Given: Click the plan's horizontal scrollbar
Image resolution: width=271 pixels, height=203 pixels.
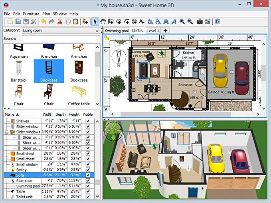Looking at the screenshot, I should click(176, 114).
